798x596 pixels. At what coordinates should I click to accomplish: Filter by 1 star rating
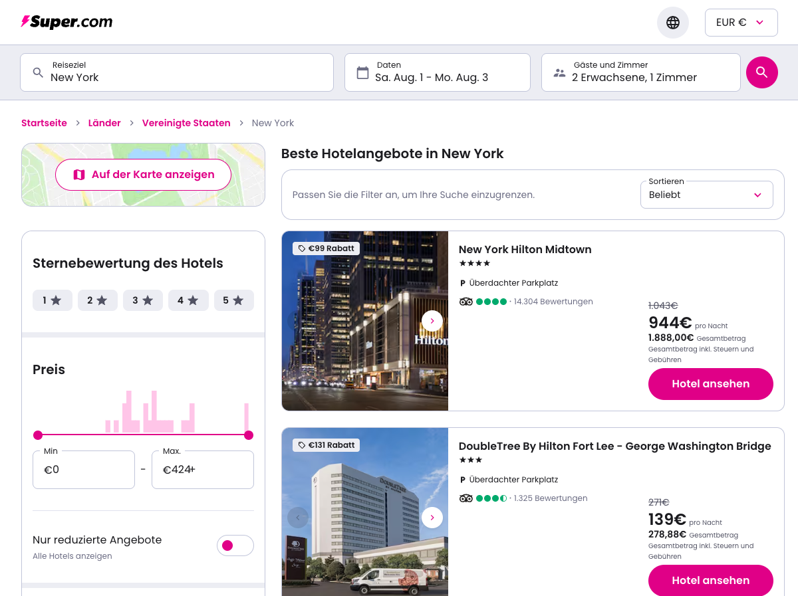(x=53, y=300)
